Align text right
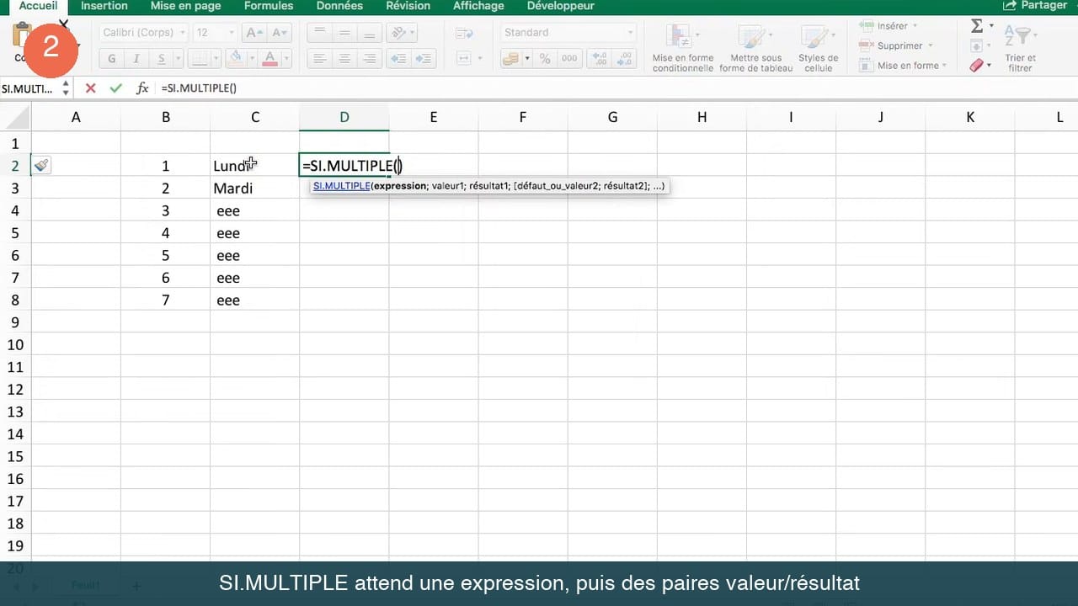 (369, 59)
